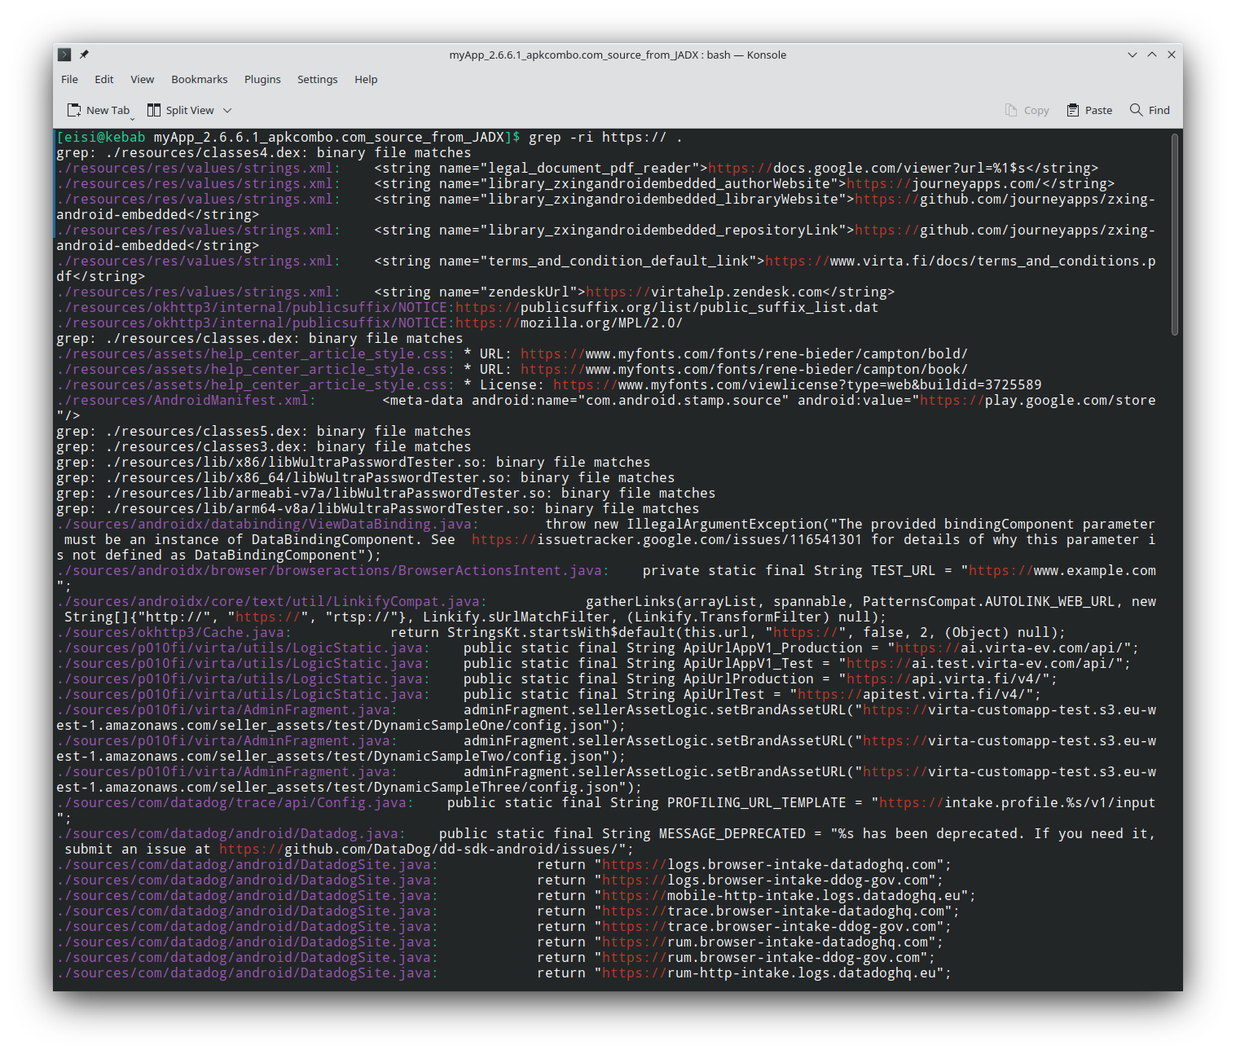Expand the Split View chevron dropdown

[227, 110]
